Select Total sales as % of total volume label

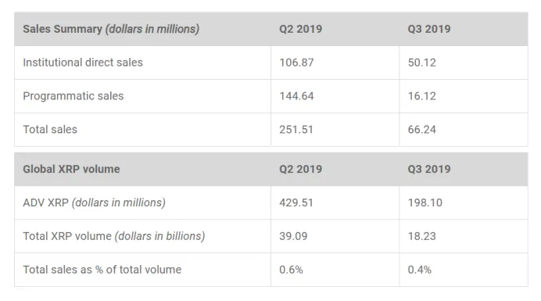pyautogui.click(x=102, y=270)
